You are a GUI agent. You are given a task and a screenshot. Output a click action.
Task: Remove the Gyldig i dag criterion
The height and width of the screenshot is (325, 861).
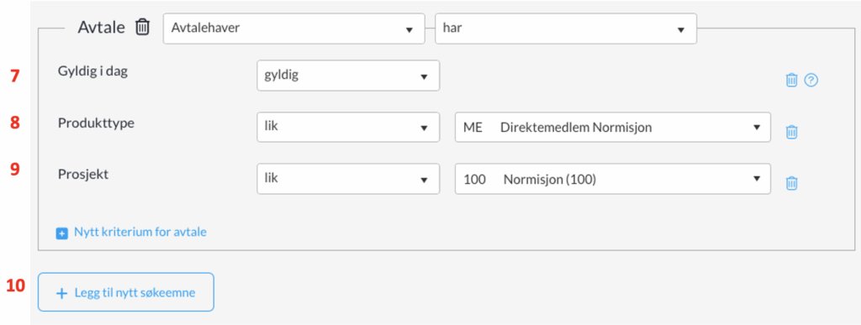pyautogui.click(x=791, y=80)
